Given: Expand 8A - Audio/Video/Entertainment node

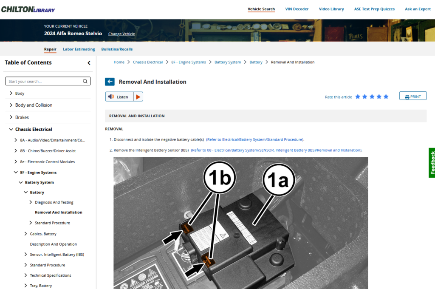Looking at the screenshot, I should (16, 140).
